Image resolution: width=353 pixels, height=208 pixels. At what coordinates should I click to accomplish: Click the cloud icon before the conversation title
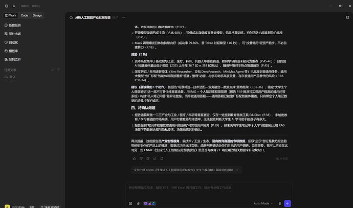click(71, 17)
